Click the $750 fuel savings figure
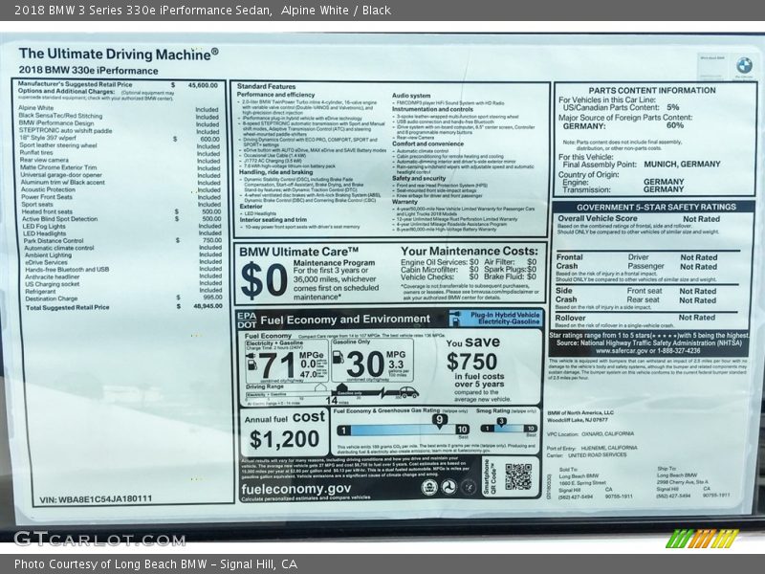Image resolution: width=765 pixels, height=574 pixels. [x=471, y=363]
